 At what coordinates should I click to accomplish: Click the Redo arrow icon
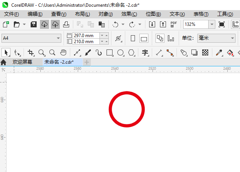[x=132, y=24]
